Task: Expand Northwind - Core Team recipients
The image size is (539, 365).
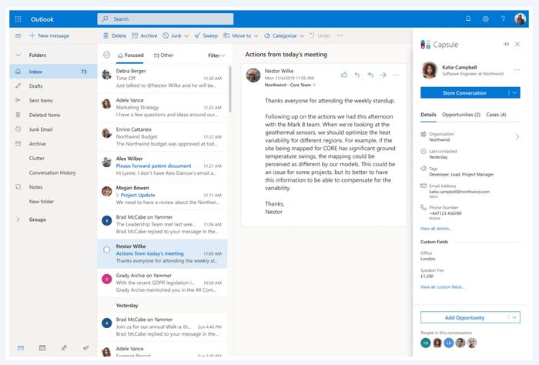Action: [x=314, y=85]
